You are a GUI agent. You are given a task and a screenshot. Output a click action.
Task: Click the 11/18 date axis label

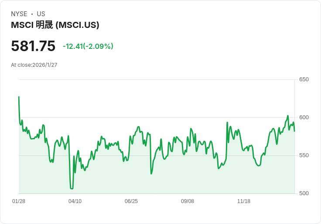244,201
